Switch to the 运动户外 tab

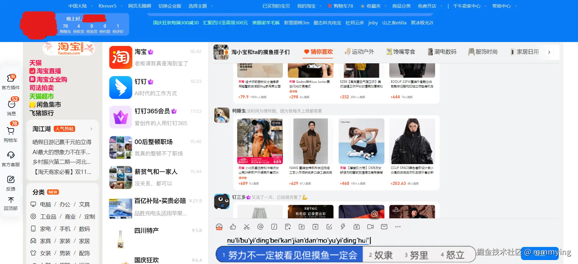[x=359, y=52]
